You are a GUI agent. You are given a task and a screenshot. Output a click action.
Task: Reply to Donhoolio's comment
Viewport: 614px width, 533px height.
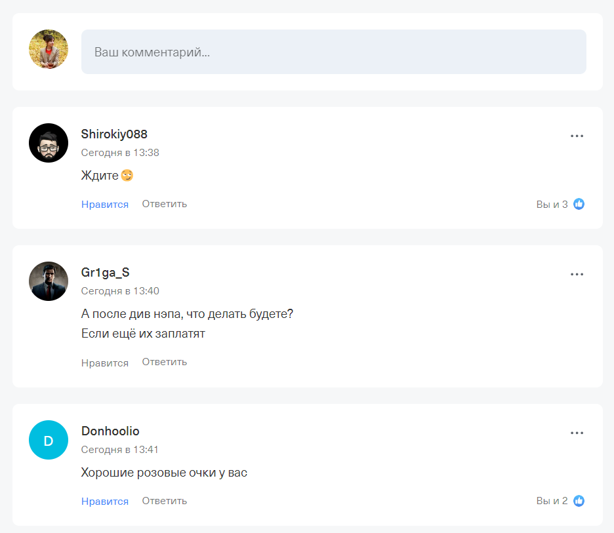coord(164,500)
